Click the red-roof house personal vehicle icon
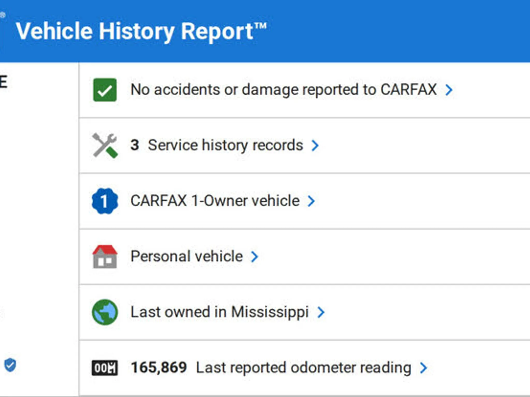This screenshot has height=397, width=530. click(x=105, y=256)
